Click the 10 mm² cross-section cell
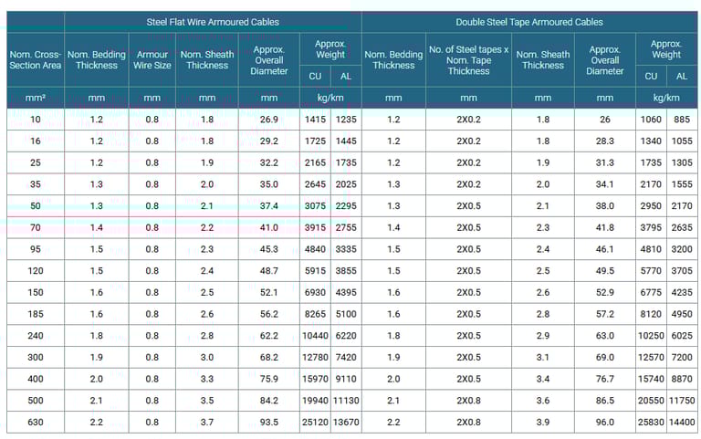Image resolution: width=701 pixels, height=439 pixels. pyautogui.click(x=36, y=120)
